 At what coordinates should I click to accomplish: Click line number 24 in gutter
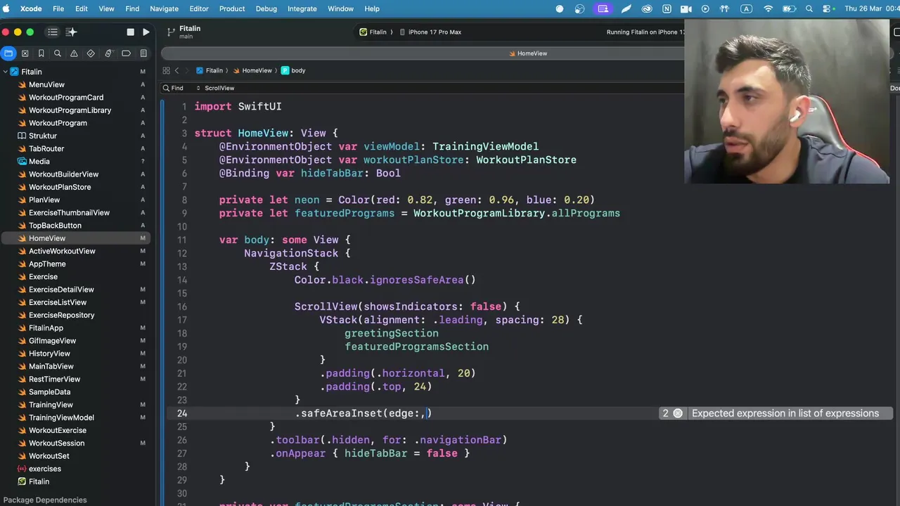click(182, 413)
